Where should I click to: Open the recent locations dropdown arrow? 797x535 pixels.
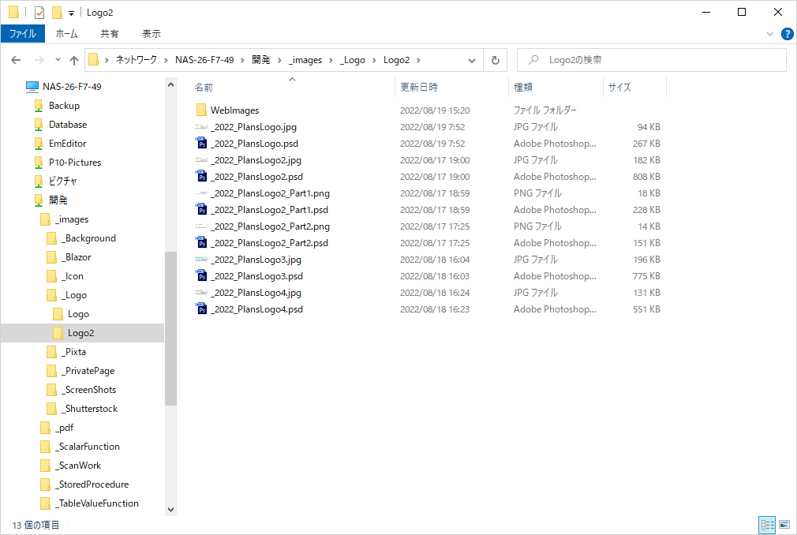point(58,60)
